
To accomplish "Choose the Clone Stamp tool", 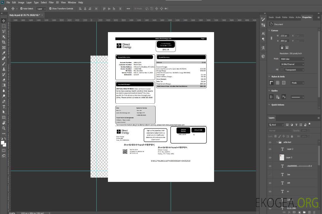I will (4, 69).
